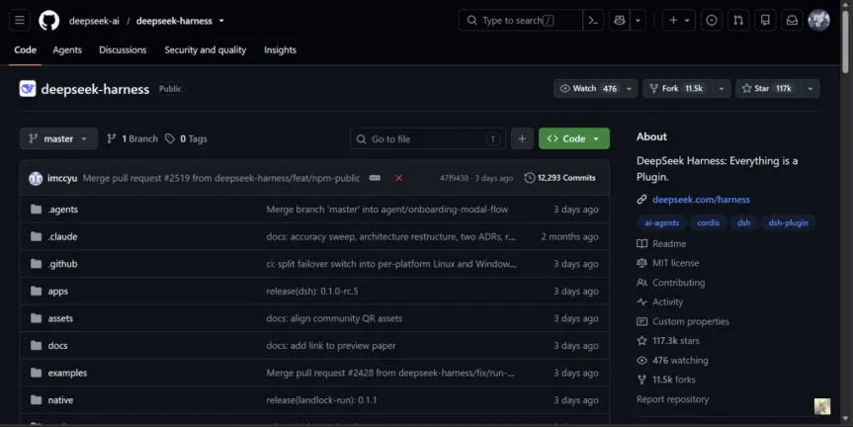Screen dimensions: 853x428
Task: Select the dsh-plugin topic tag
Action: (x=789, y=223)
